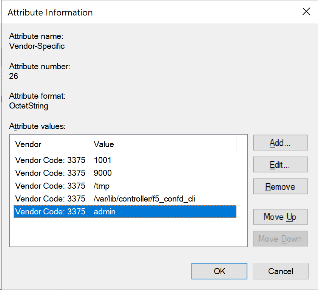The width and height of the screenshot is (318, 290).
Task: Cancel the Attribute Information dialog
Action: [280, 271]
